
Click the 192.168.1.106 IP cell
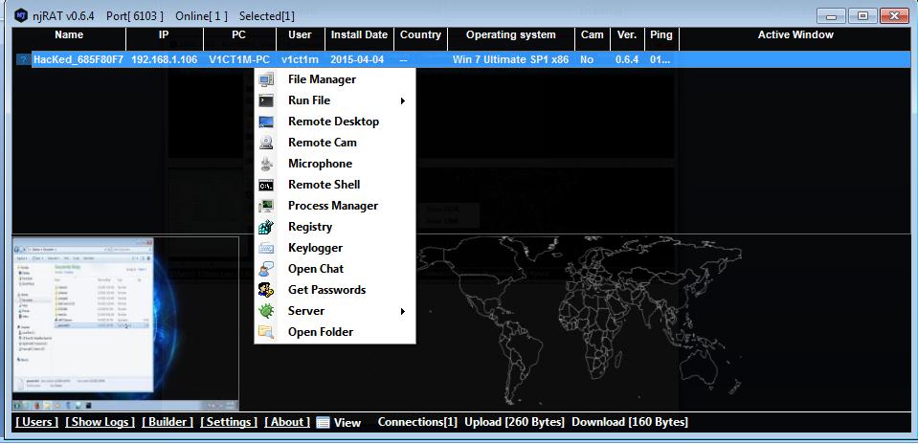164,59
